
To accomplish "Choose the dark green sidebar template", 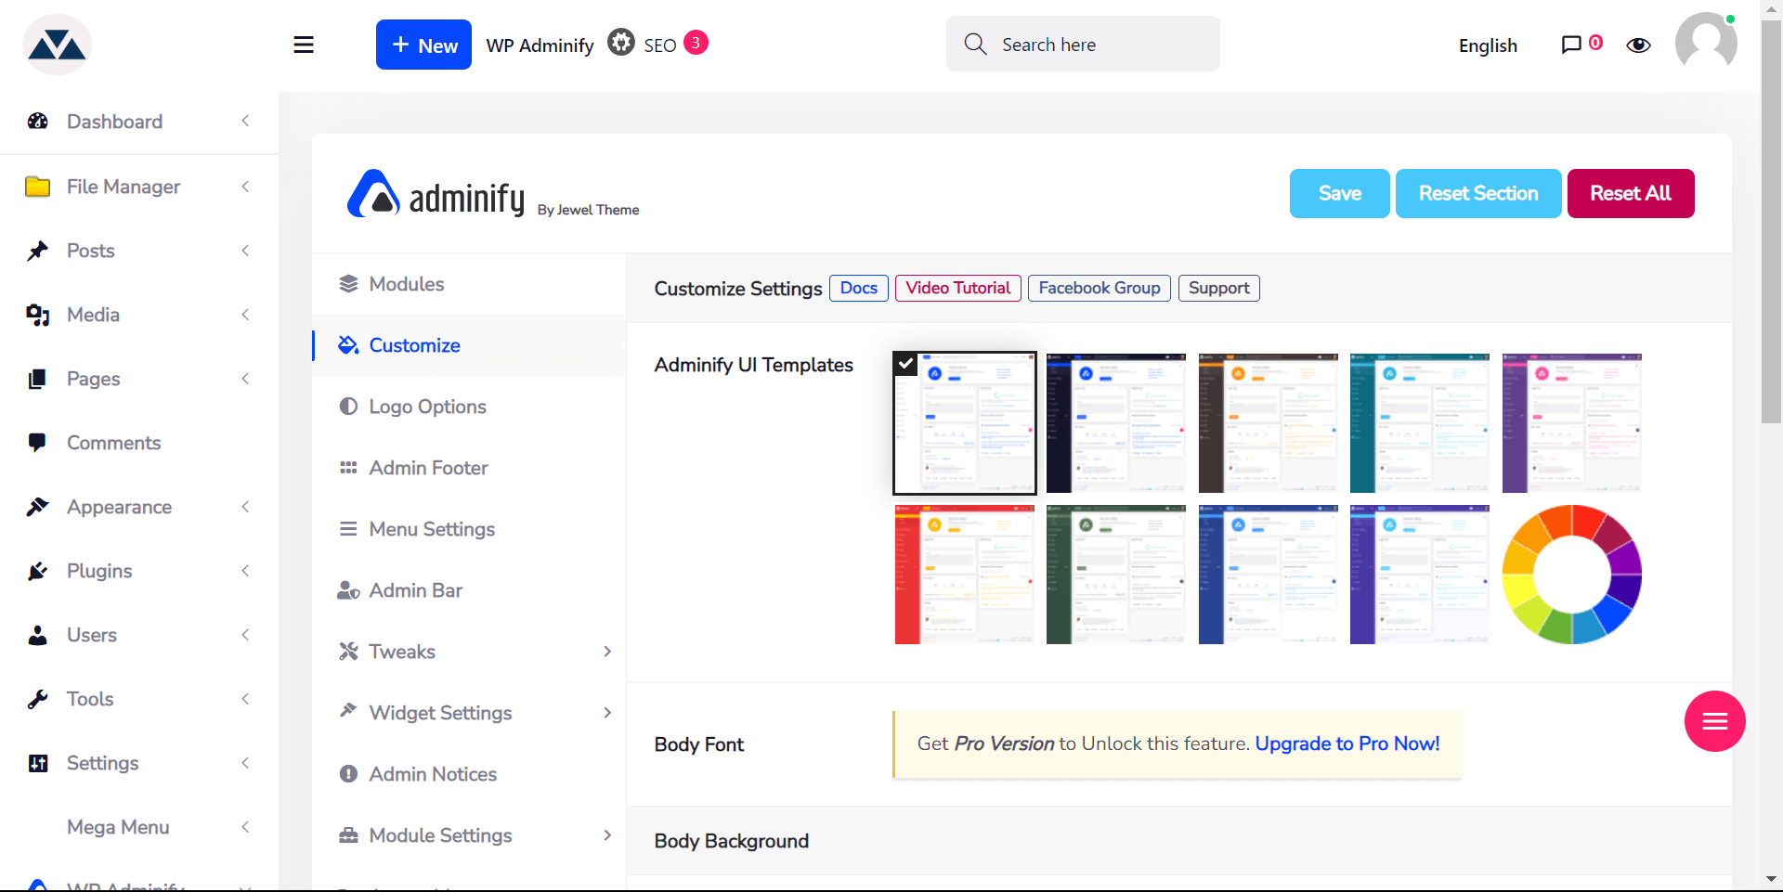I will pyautogui.click(x=1116, y=575).
